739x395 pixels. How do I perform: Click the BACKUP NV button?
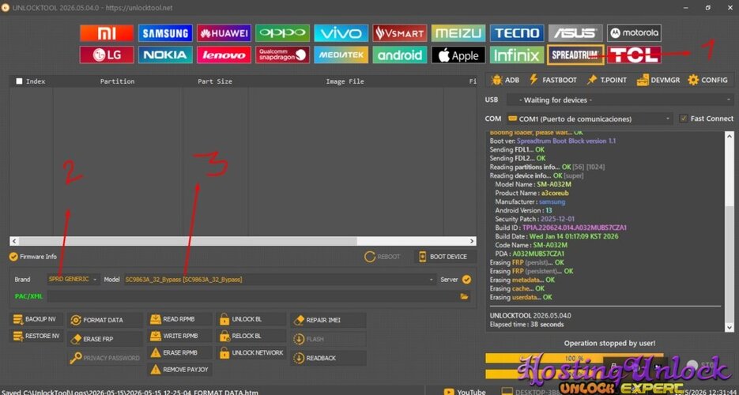pyautogui.click(x=36, y=319)
